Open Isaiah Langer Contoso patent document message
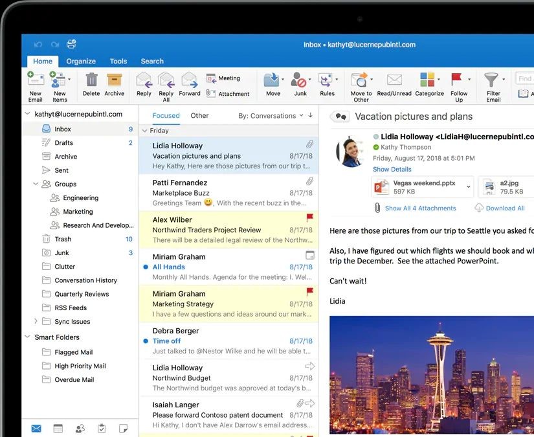The height and width of the screenshot is (437, 534). 228,414
